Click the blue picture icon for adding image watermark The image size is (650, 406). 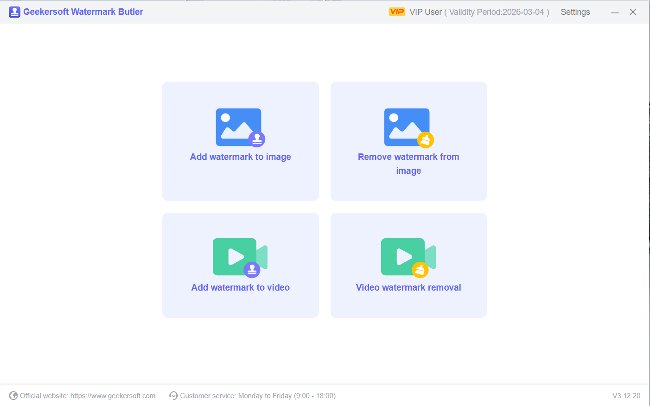240,127
